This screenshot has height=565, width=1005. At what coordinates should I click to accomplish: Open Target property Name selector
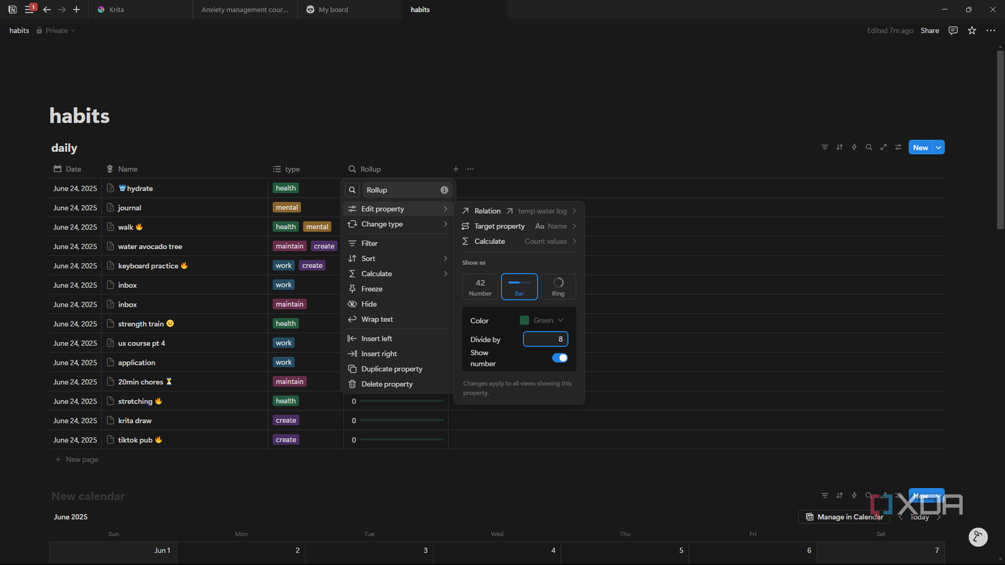(x=519, y=226)
